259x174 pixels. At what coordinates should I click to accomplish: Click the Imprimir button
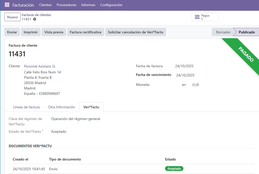tap(31, 32)
